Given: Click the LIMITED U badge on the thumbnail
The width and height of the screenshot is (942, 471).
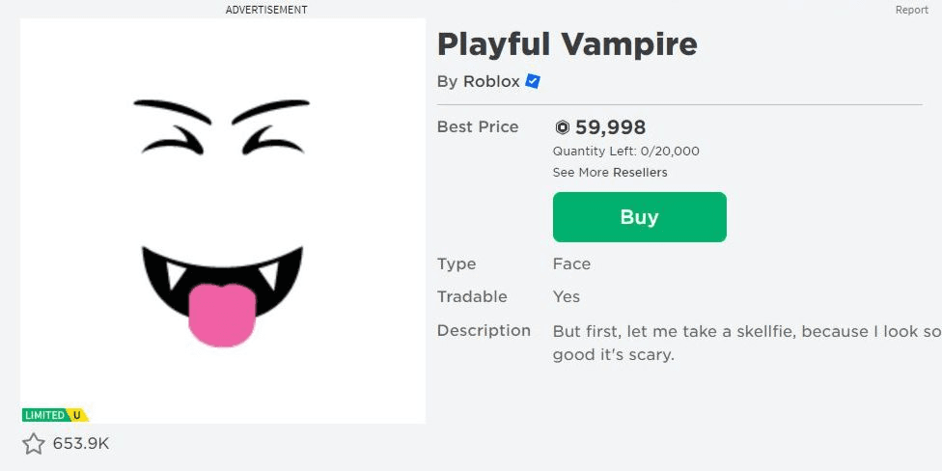Looking at the screenshot, I should (55, 415).
